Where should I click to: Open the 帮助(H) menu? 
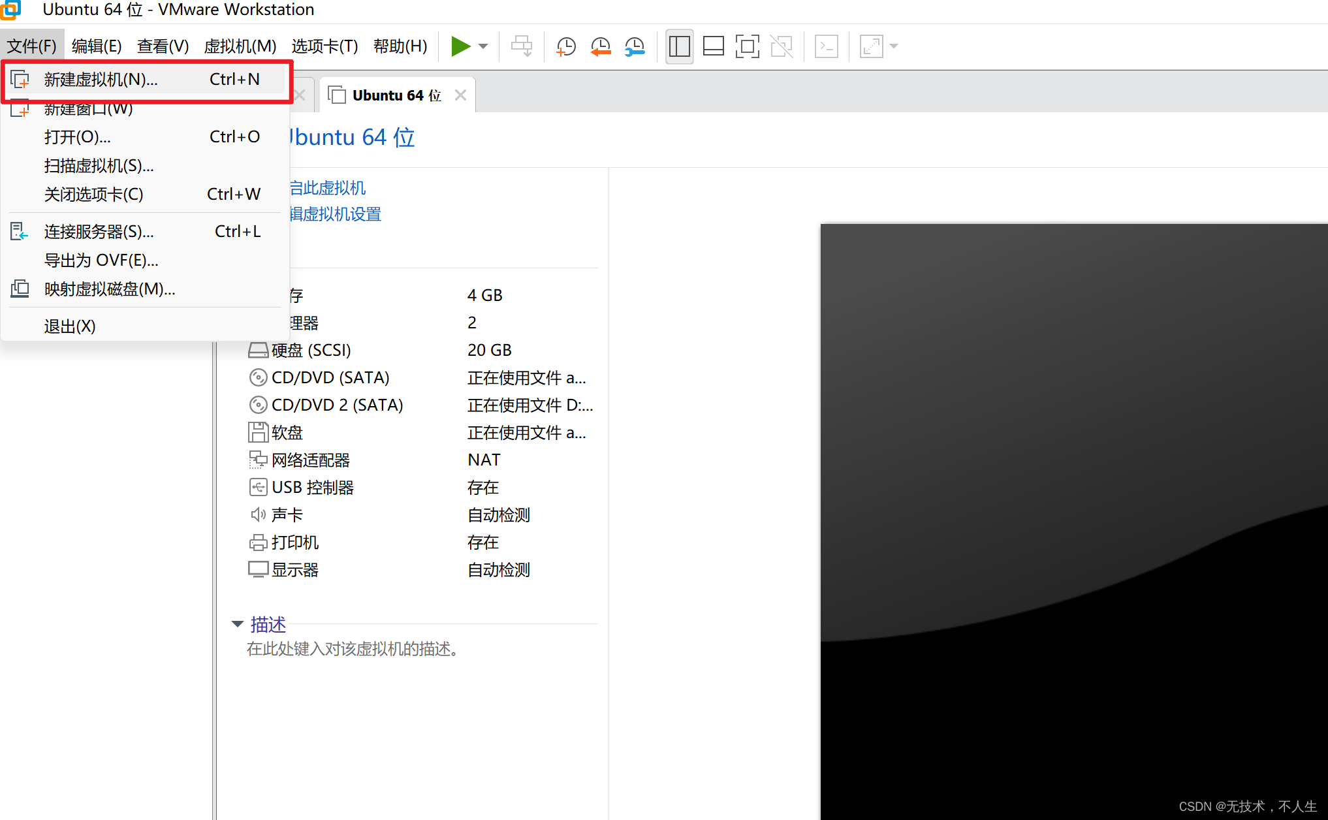coord(400,46)
